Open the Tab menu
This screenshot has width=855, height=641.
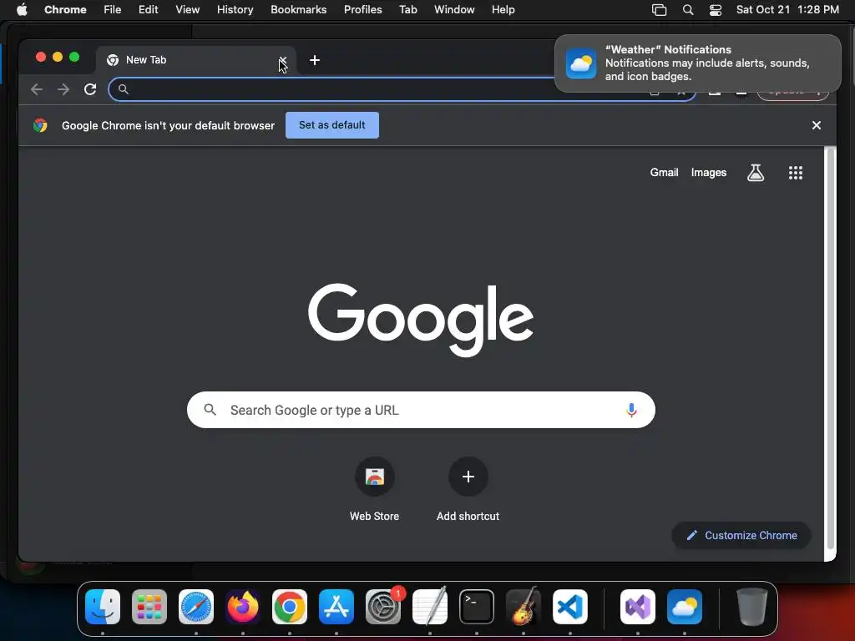(x=407, y=10)
